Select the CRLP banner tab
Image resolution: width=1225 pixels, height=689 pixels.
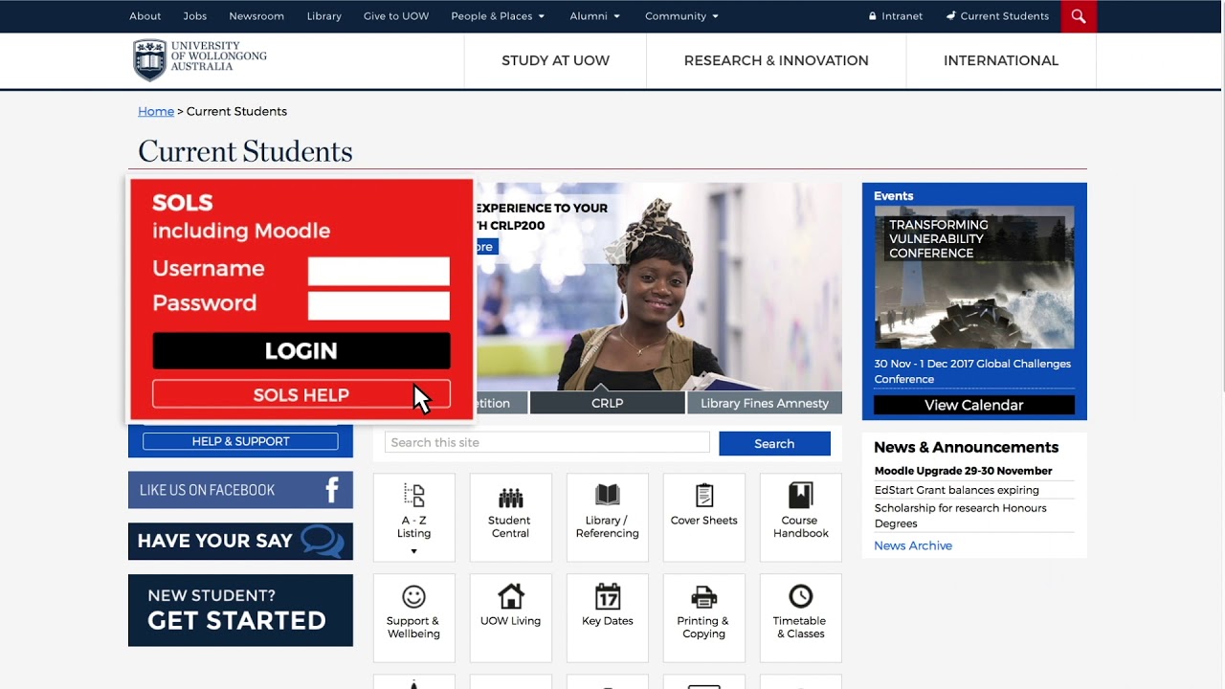607,403
